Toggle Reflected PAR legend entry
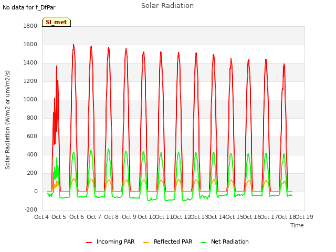Screen dimensions: 336x252 [168, 241]
